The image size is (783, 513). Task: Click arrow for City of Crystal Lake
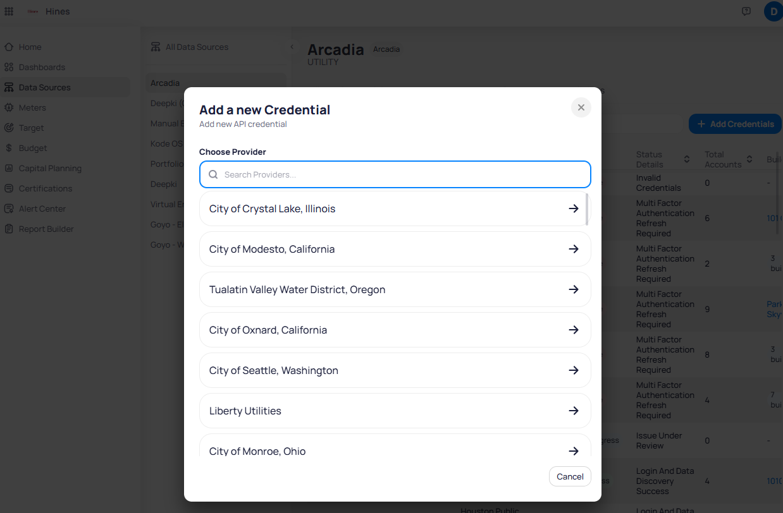click(x=574, y=208)
